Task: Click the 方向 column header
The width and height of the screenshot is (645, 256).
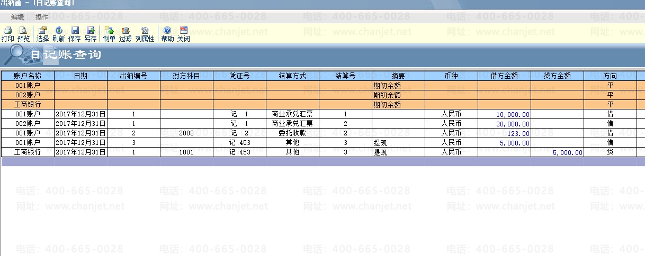Action: point(610,76)
